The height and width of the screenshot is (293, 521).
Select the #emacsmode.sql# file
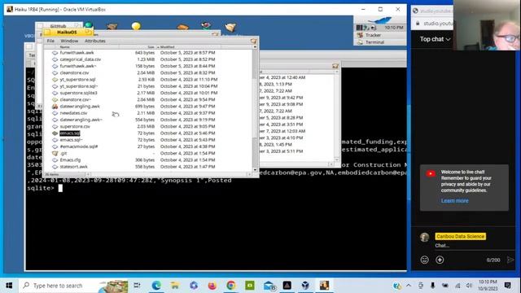pyautogui.click(x=79, y=146)
